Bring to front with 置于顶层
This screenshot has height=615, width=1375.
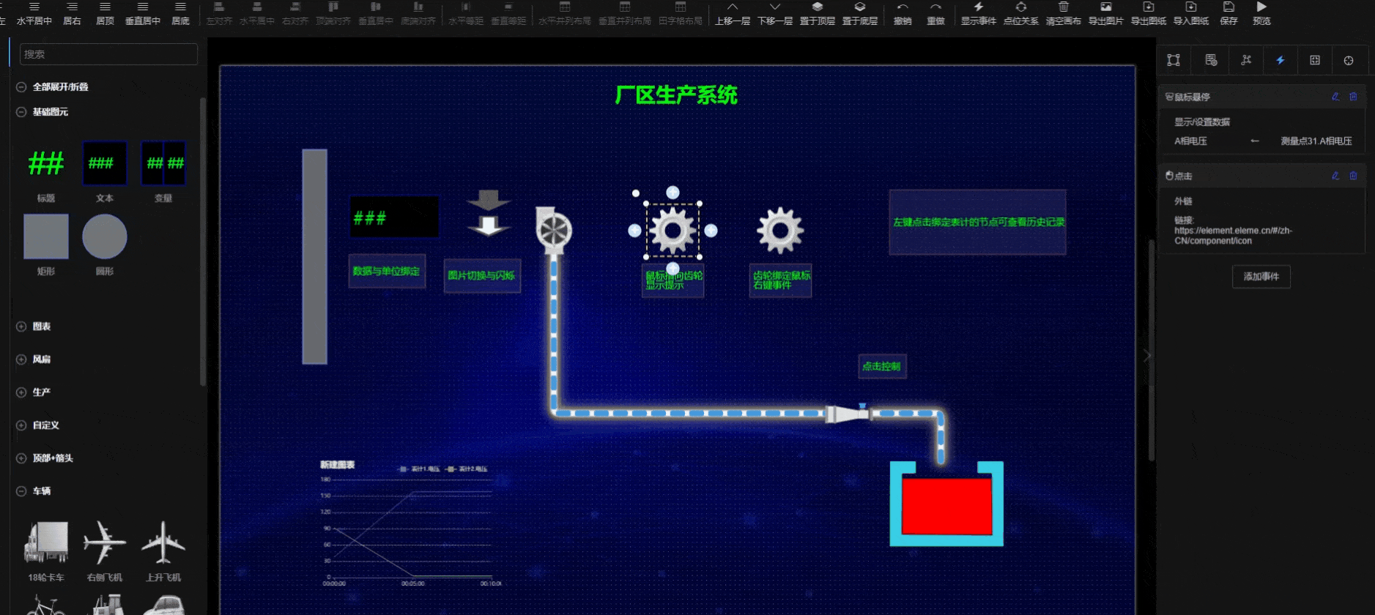817,13
